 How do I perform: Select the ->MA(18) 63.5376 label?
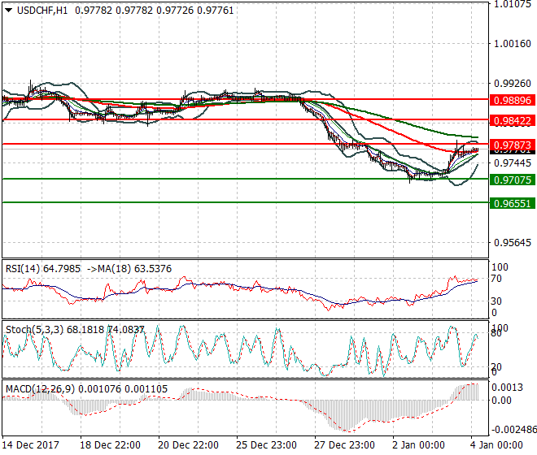coord(129,269)
